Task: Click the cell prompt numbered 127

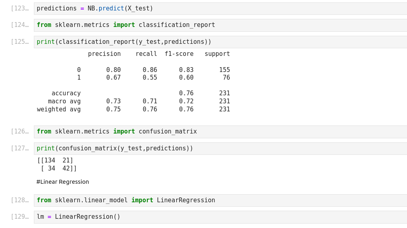Action: (x=20, y=148)
